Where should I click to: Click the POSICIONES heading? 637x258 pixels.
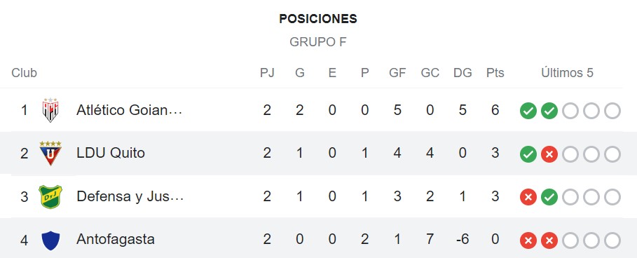(x=318, y=19)
